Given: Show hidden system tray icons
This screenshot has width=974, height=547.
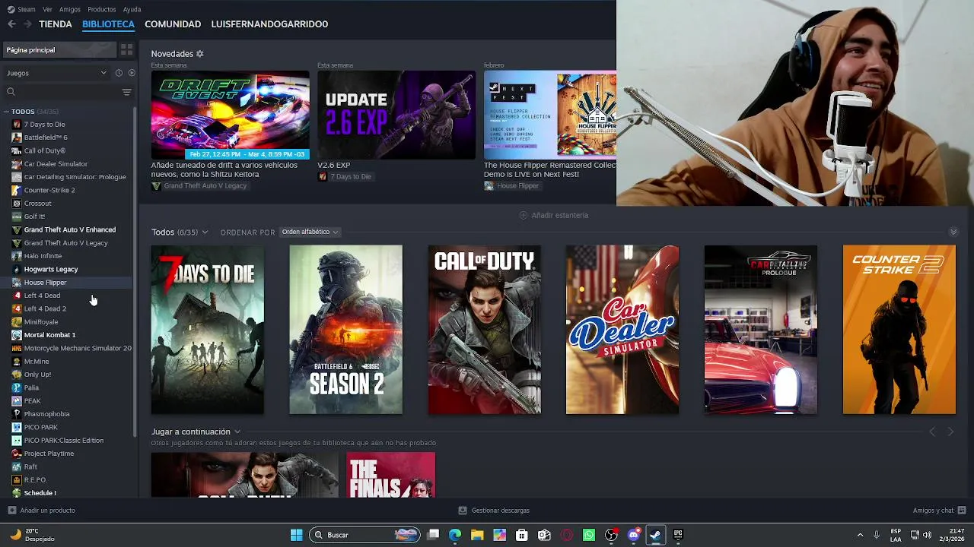Looking at the screenshot, I should [x=860, y=535].
